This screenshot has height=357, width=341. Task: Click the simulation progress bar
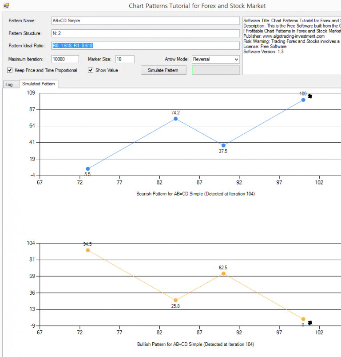coord(215,70)
